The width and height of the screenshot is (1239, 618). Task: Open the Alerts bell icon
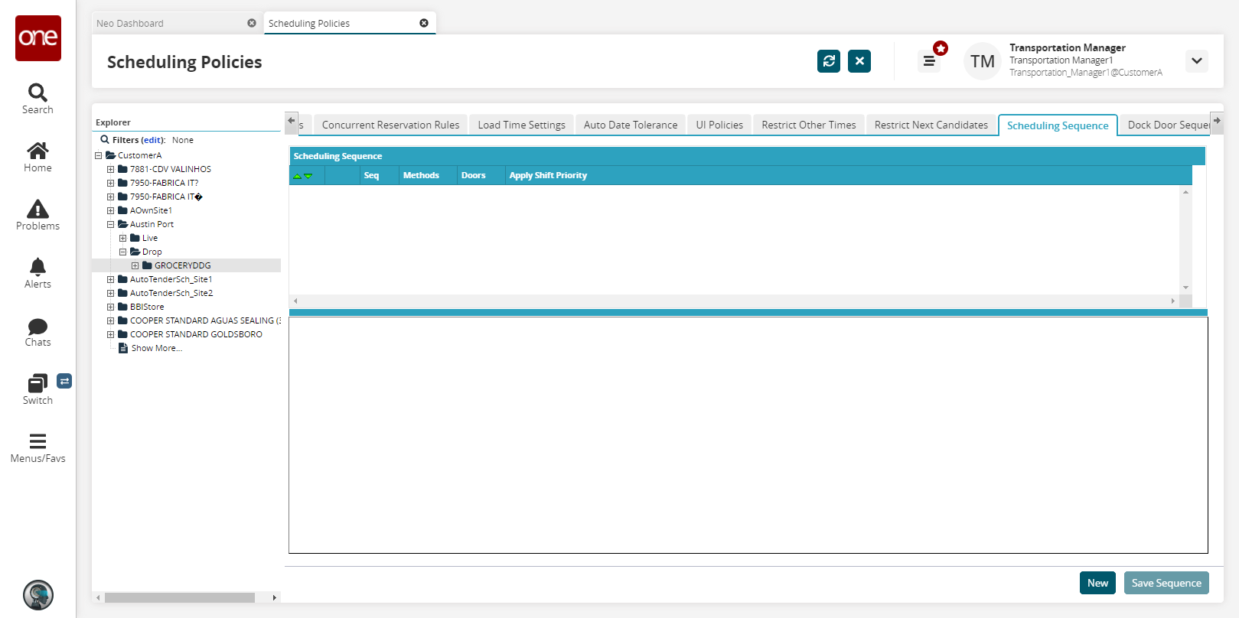point(37,267)
